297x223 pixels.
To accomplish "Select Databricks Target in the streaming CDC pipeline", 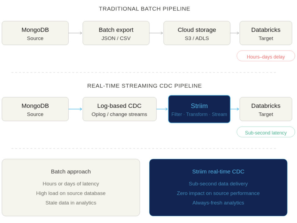I will (266, 109).
